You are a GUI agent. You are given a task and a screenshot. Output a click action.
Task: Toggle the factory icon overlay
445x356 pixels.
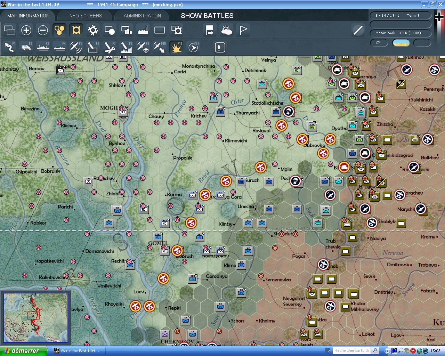pos(143,30)
